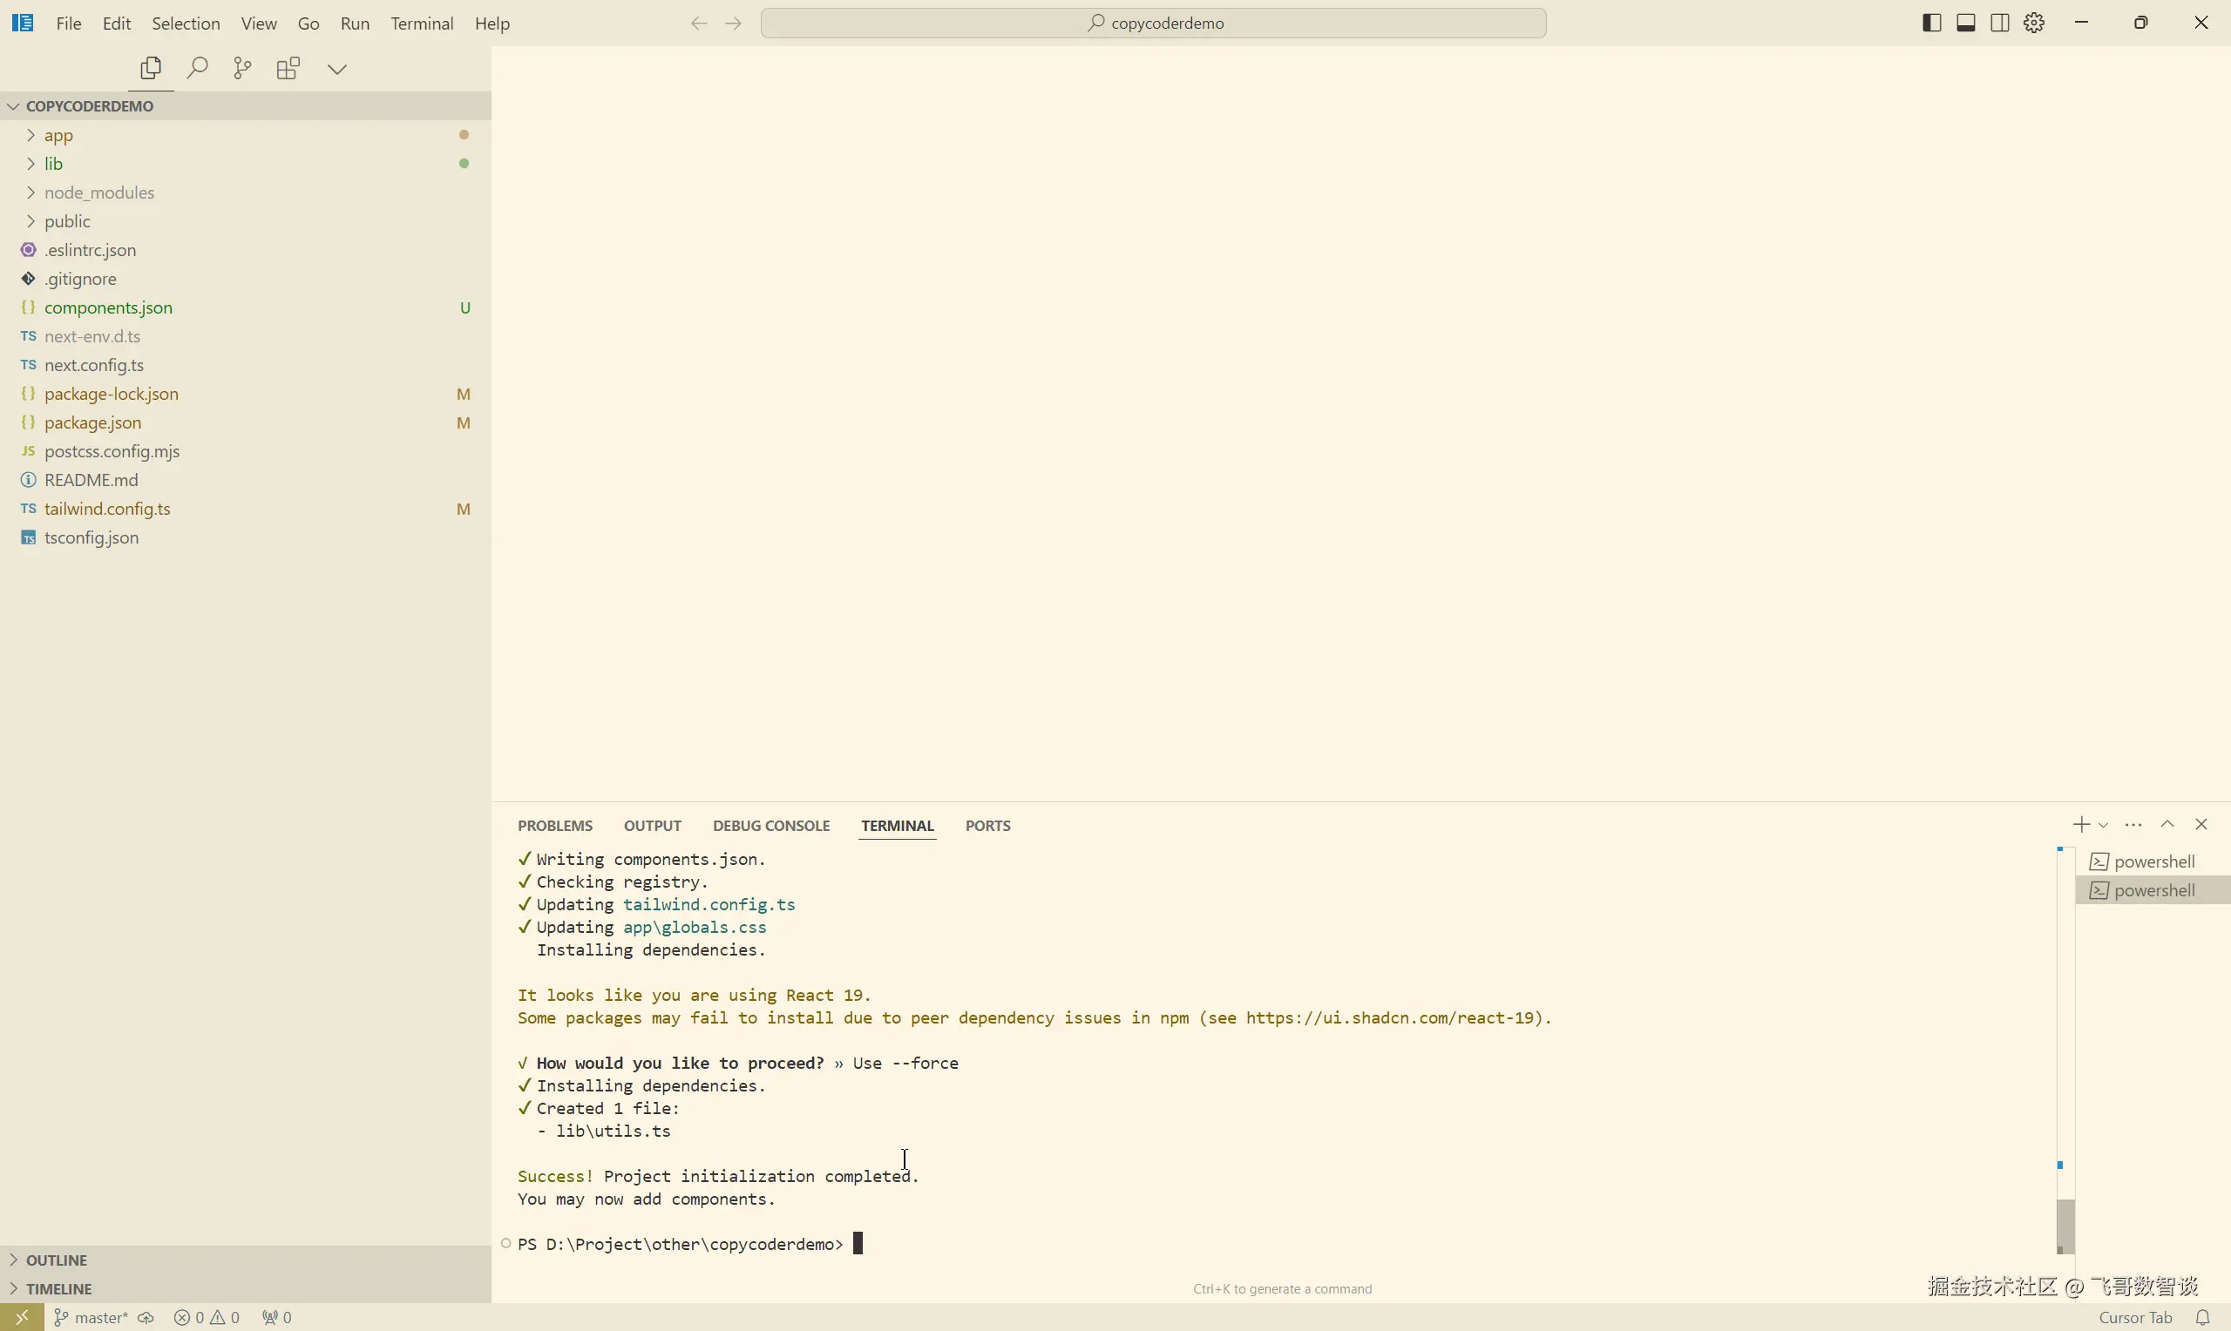Screen dimensions: 2231x1331
Task: Open the Search view icon
Action: (197, 68)
